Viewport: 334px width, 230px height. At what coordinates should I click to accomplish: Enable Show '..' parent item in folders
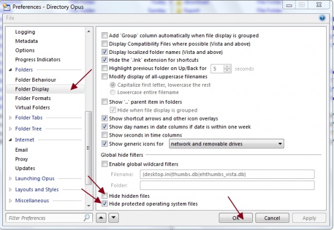[x=105, y=102]
